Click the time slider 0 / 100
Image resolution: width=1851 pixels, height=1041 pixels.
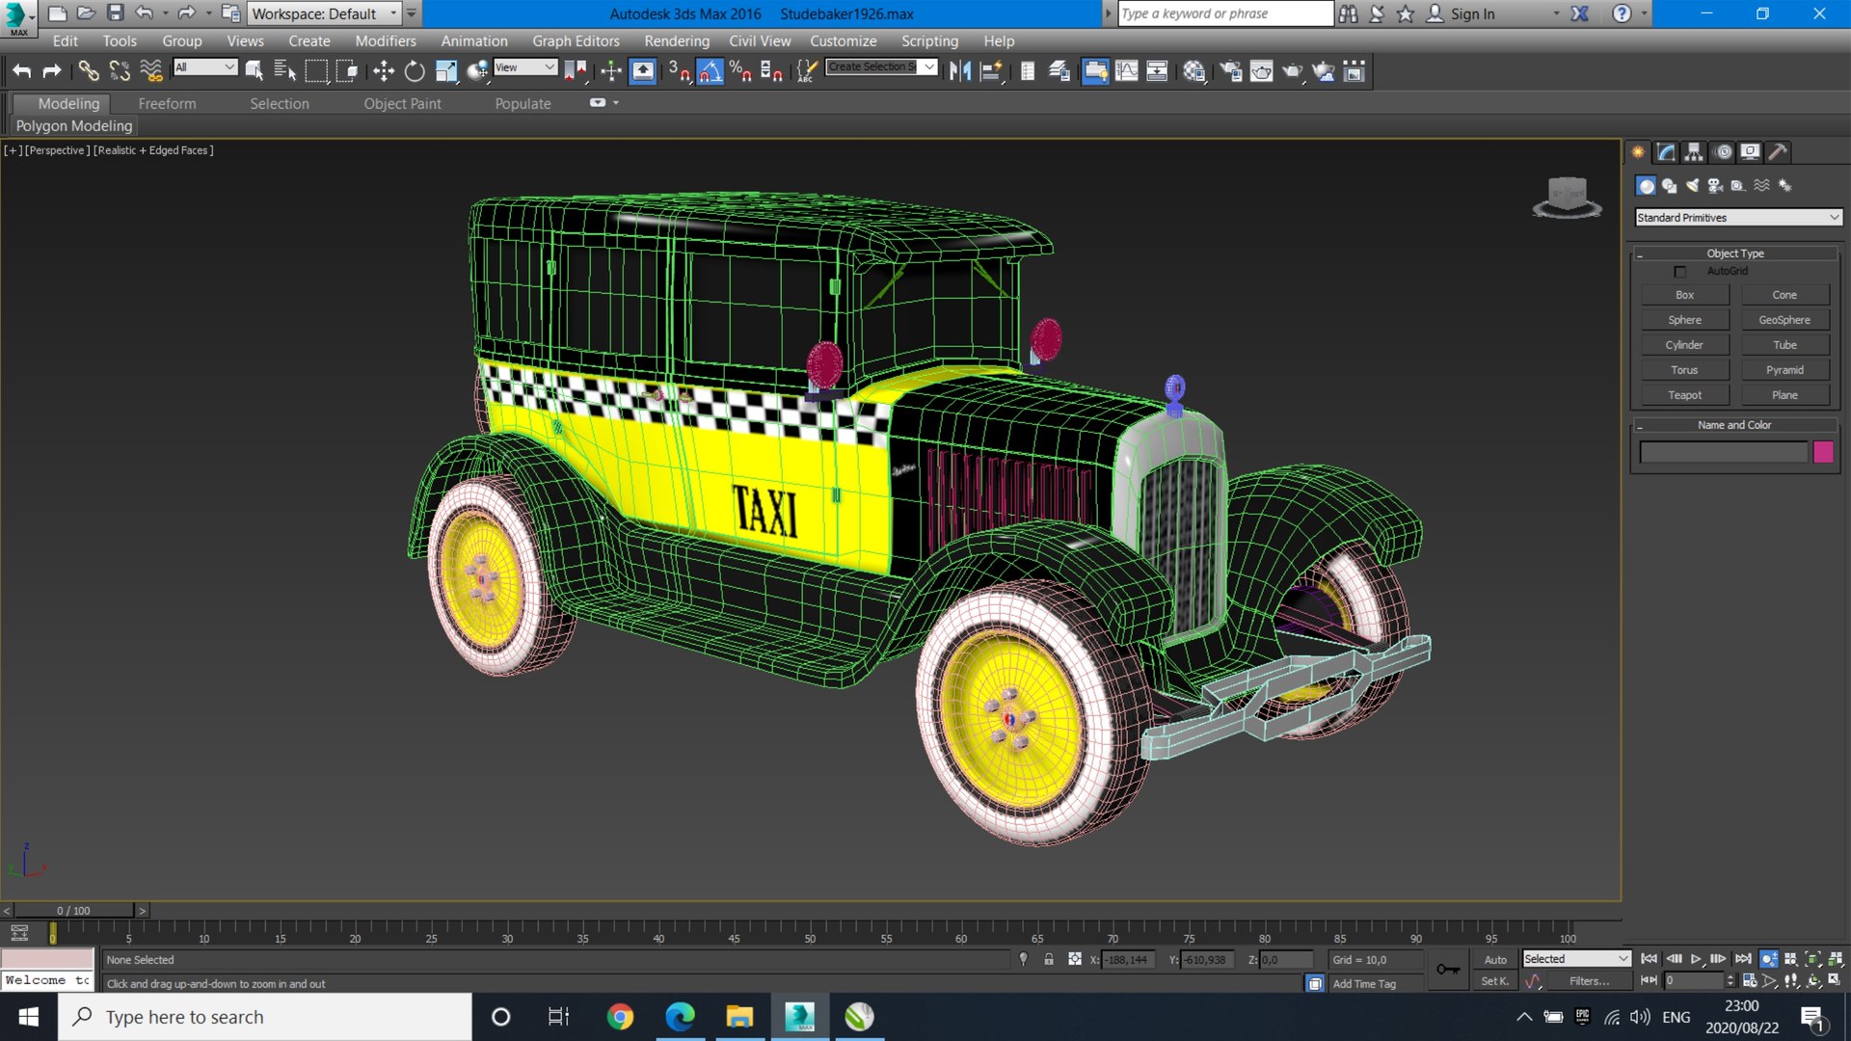click(73, 910)
